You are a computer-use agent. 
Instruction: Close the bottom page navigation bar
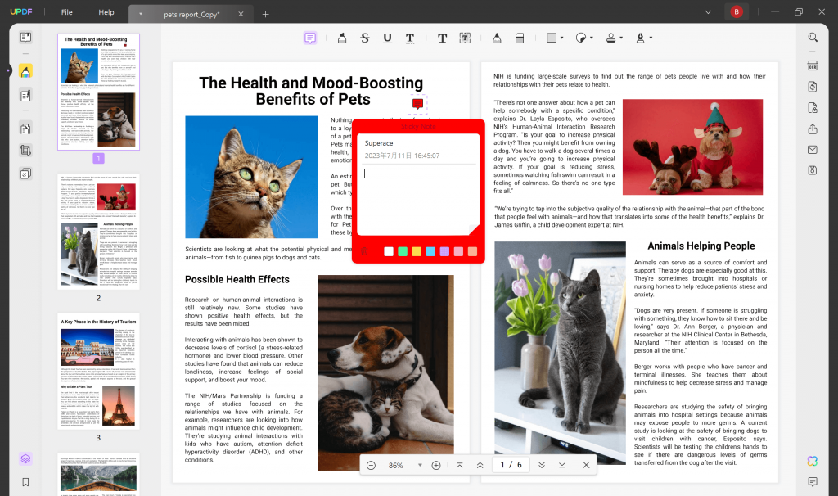(x=586, y=465)
